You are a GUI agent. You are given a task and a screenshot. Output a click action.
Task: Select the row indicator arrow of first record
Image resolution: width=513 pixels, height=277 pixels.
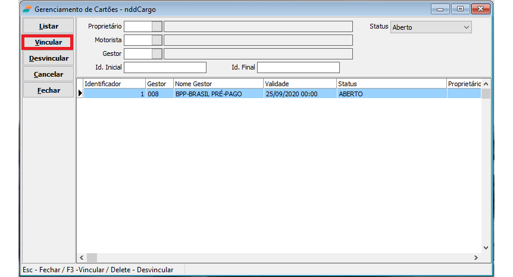tap(80, 93)
